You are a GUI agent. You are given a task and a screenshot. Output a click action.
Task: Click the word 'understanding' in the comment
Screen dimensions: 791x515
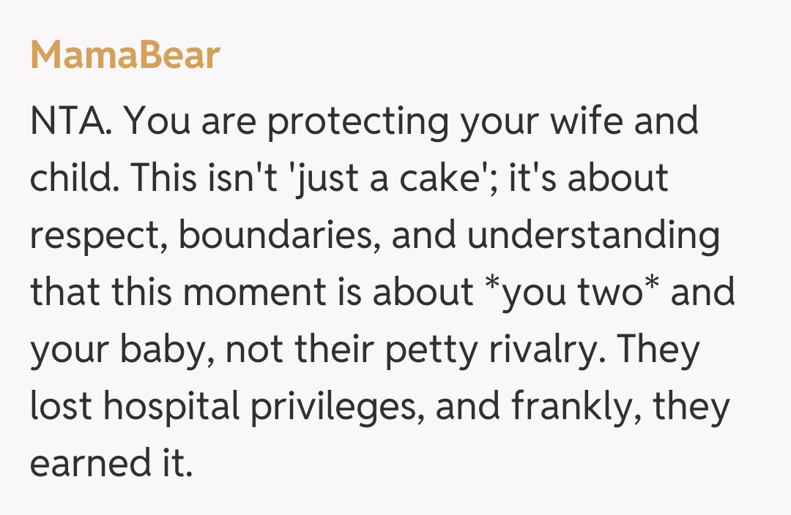point(589,236)
